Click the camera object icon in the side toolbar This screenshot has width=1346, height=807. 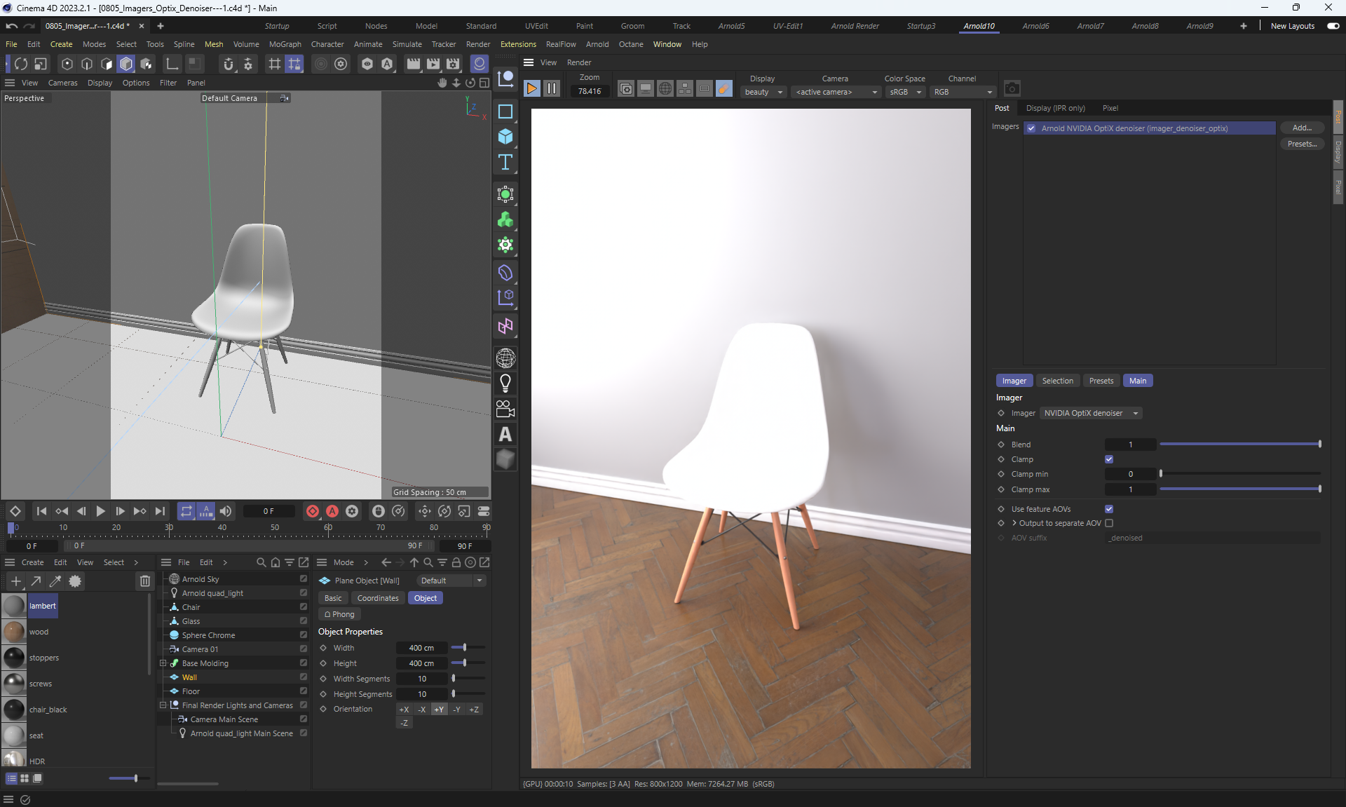[x=505, y=409]
